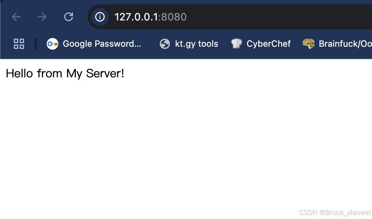Open the Google Password... bookmark label
Image resolution: width=372 pixels, height=219 pixels.
(x=102, y=44)
